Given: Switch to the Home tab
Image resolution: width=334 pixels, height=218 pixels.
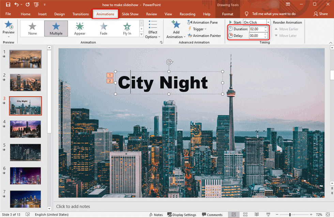Looking at the screenshot, I should 26,14.
